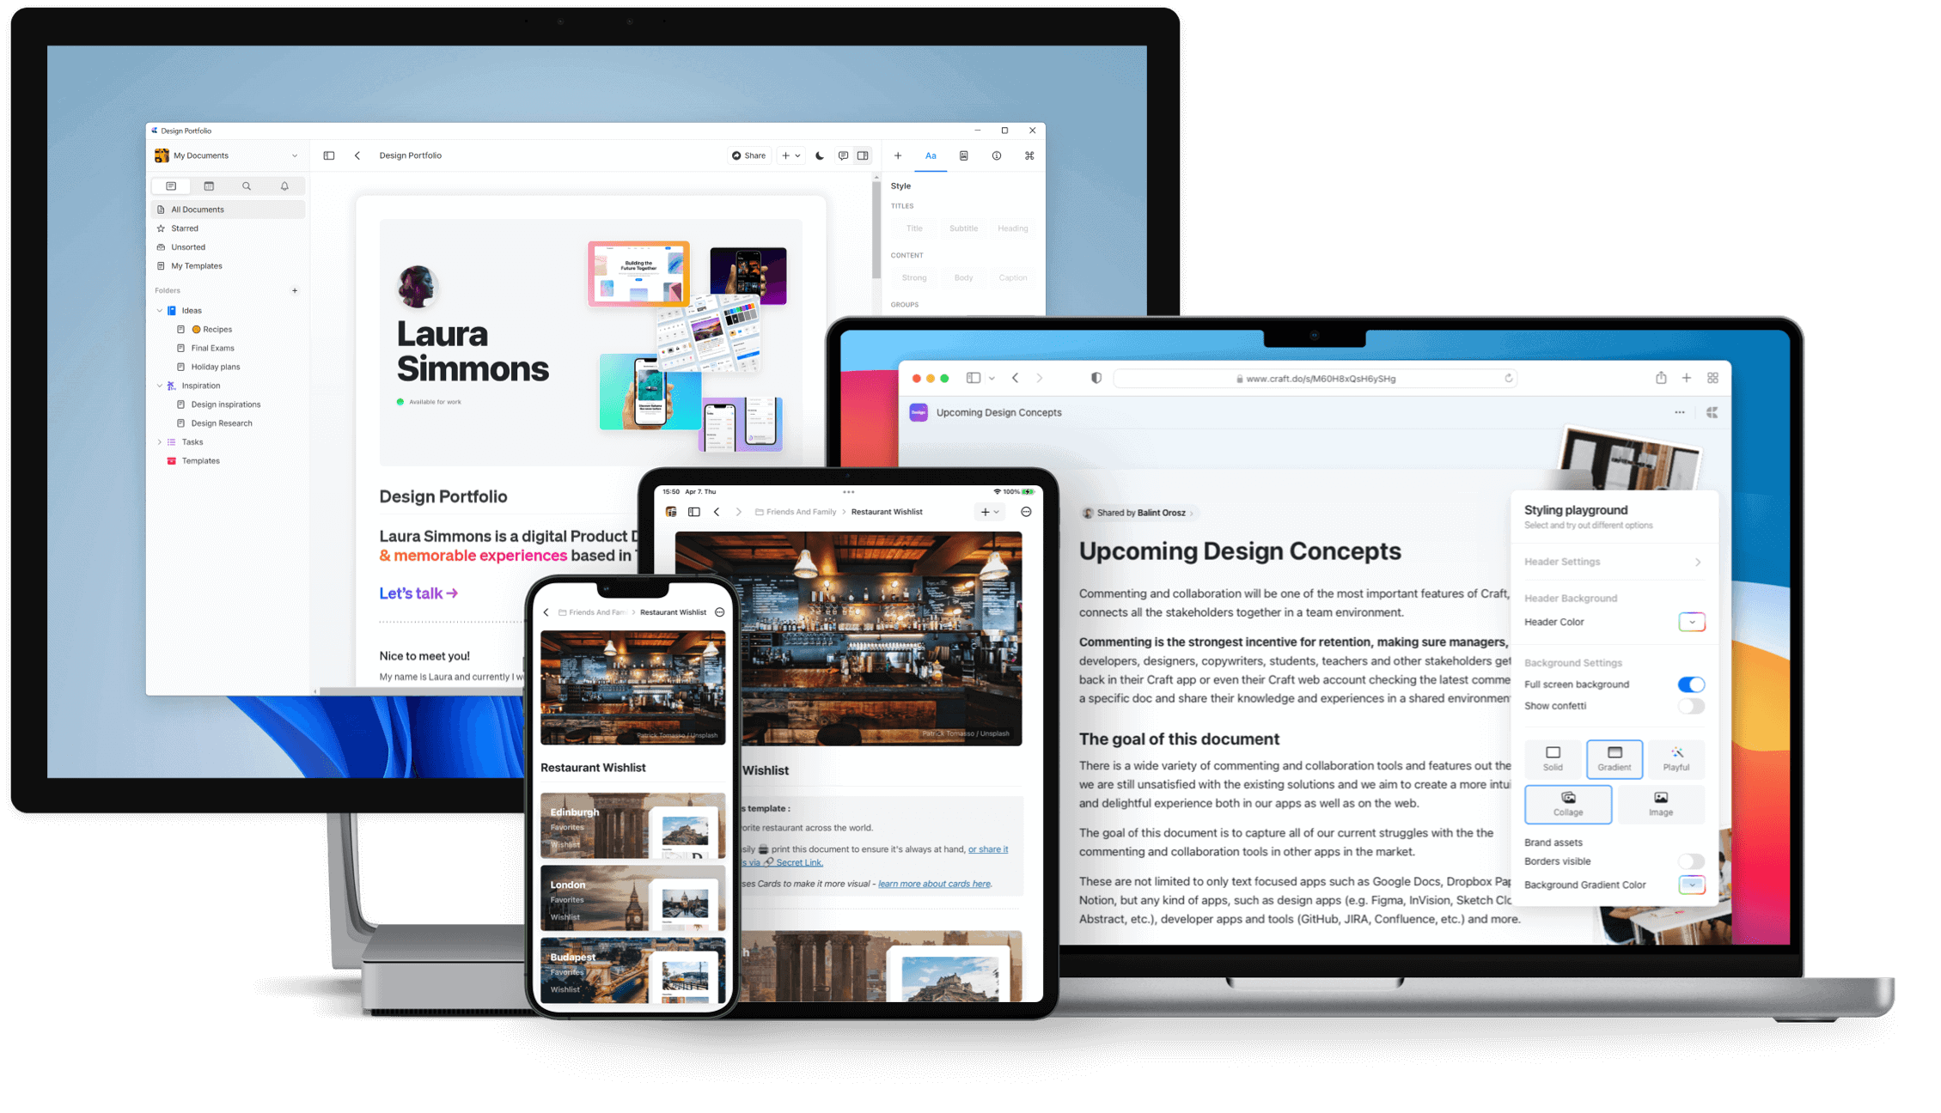Click the Share icon in the toolbar
Image resolution: width=1941 pixels, height=1113 pixels.
pyautogui.click(x=751, y=156)
